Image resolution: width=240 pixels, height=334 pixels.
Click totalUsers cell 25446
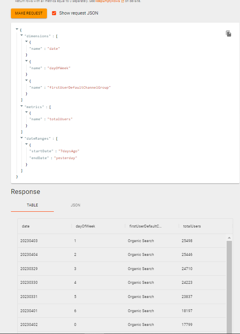[x=187, y=255]
